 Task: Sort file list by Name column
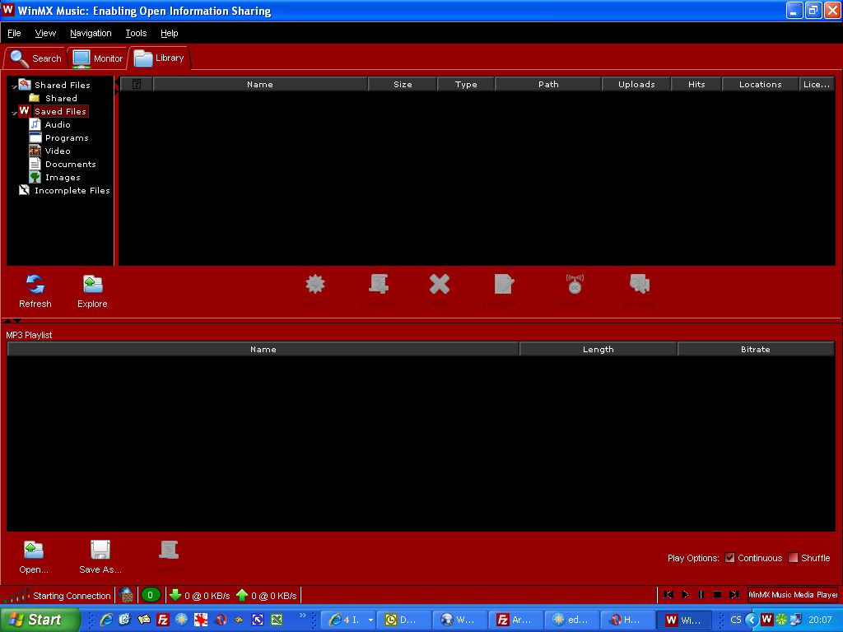click(x=260, y=85)
